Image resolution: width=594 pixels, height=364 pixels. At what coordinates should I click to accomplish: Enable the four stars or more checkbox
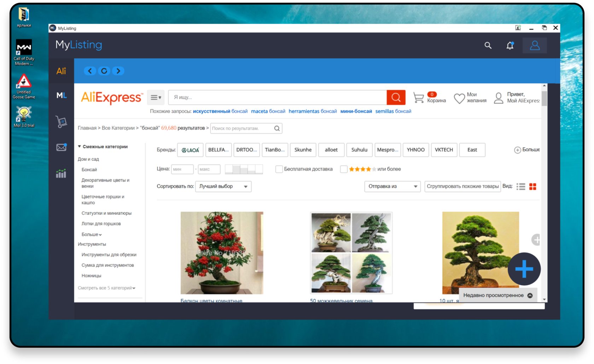[344, 169]
